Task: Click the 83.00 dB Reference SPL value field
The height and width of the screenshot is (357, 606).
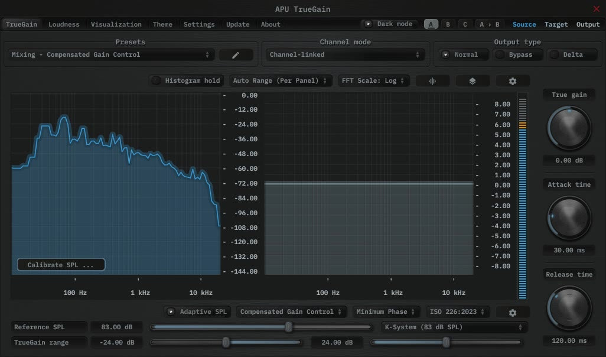Action: [117, 327]
